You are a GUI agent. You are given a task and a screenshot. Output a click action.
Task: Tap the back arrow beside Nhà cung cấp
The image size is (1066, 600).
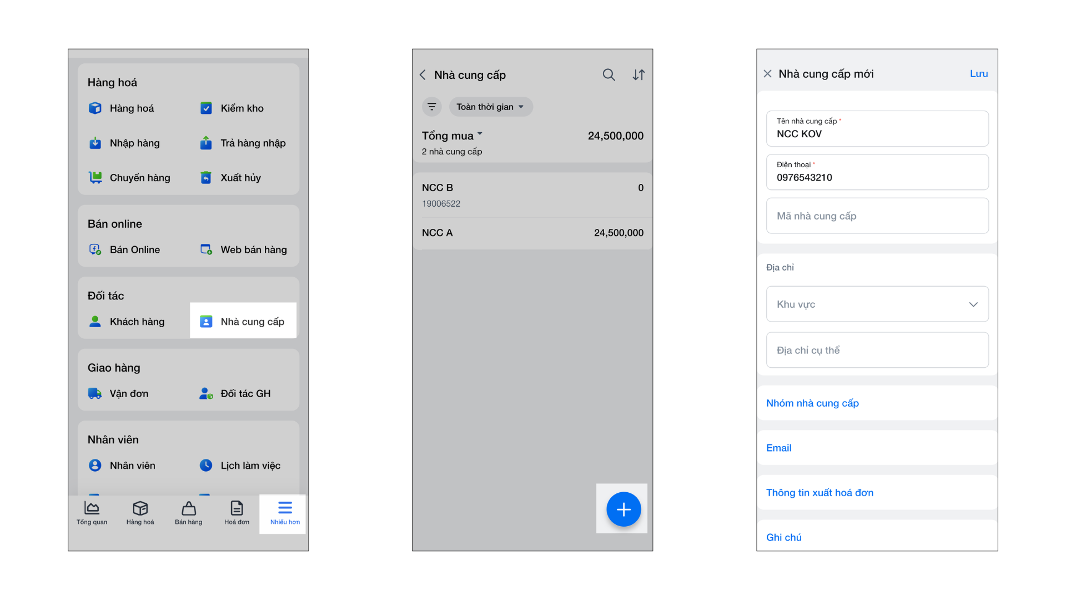click(423, 74)
